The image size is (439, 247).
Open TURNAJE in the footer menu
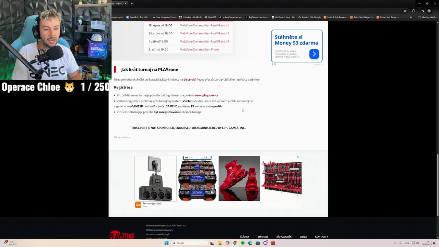click(x=263, y=237)
